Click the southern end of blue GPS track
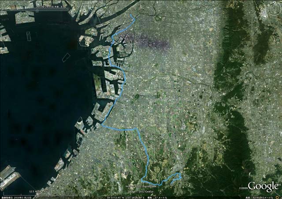The image size is (282, 199). (x=171, y=184)
